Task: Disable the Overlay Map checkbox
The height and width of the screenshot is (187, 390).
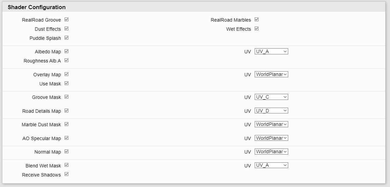Action: coord(66,74)
